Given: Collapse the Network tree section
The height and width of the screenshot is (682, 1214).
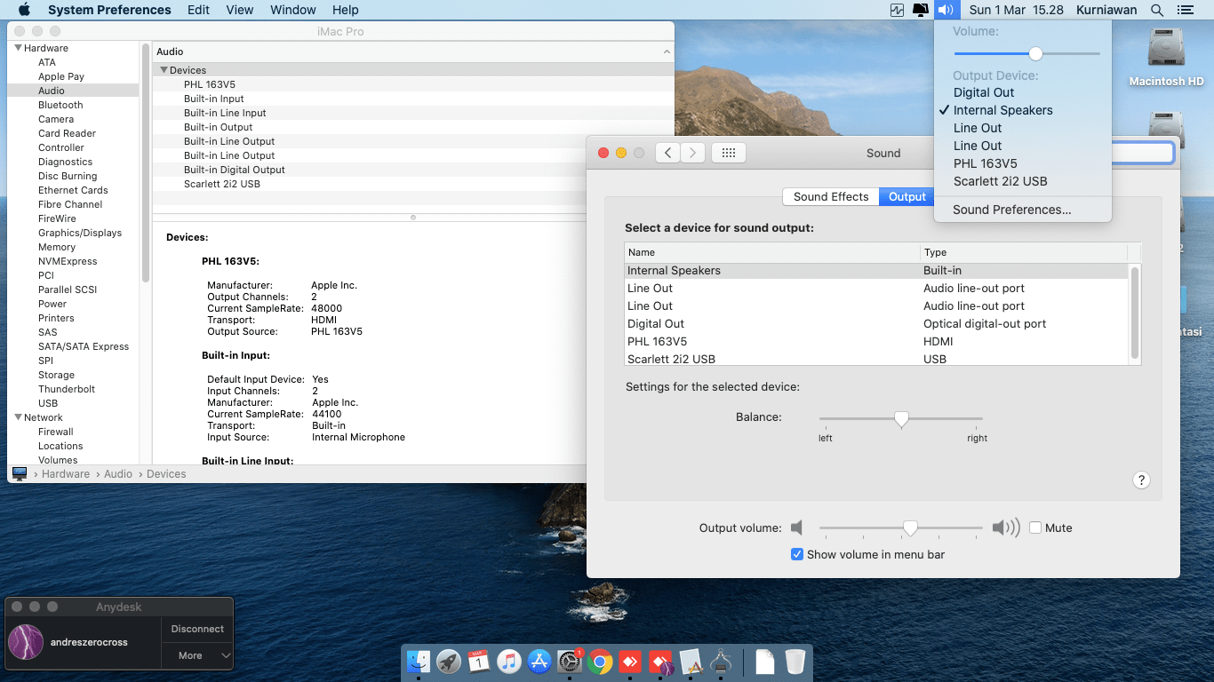Looking at the screenshot, I should 18,417.
